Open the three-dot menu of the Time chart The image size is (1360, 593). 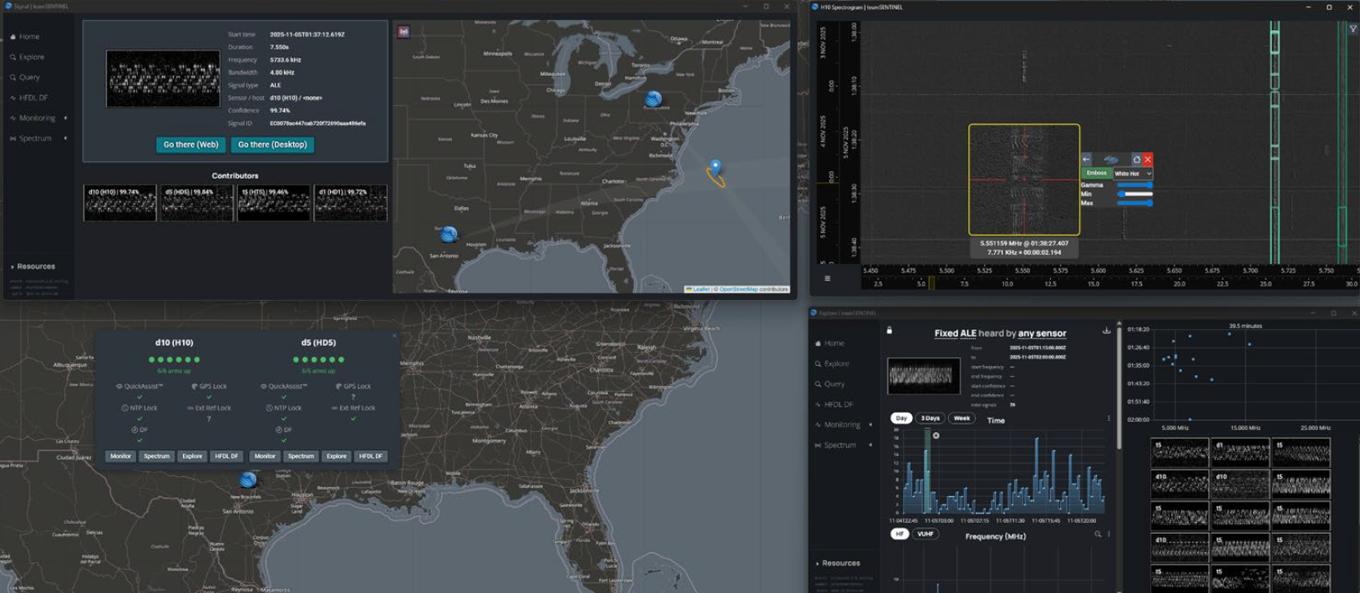[x=1109, y=418]
